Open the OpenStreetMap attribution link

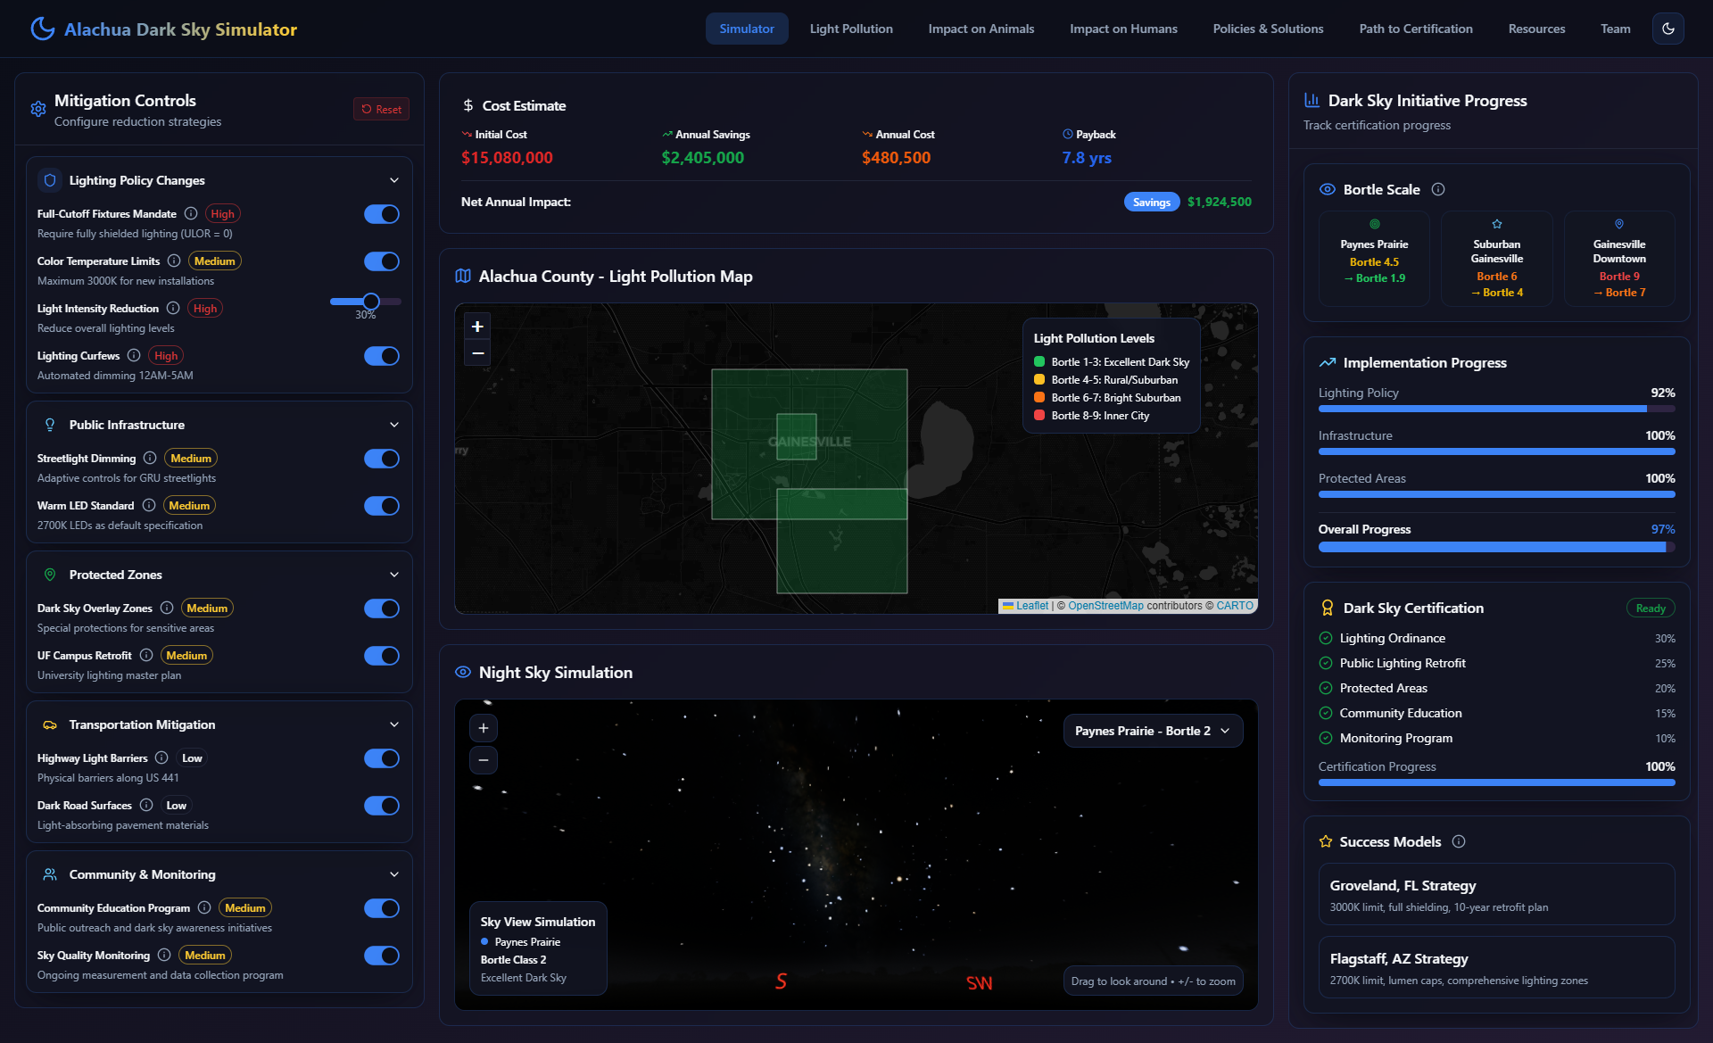click(1105, 606)
